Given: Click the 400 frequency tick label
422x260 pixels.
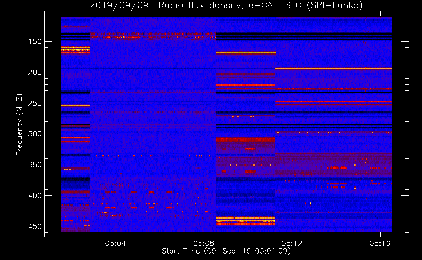Looking at the screenshot, I should pos(35,196).
